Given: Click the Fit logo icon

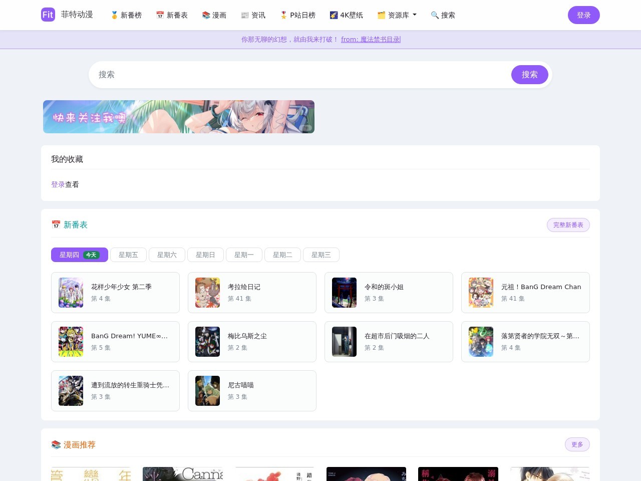Looking at the screenshot, I should click(48, 15).
